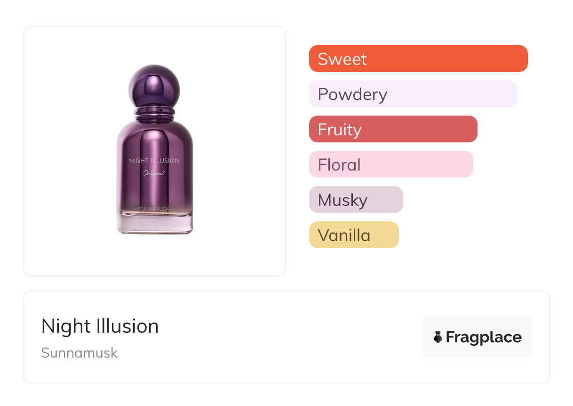The height and width of the screenshot is (406, 573).
Task: Click the NIGHT ILLUSION label on bottle
Action: coord(154,161)
